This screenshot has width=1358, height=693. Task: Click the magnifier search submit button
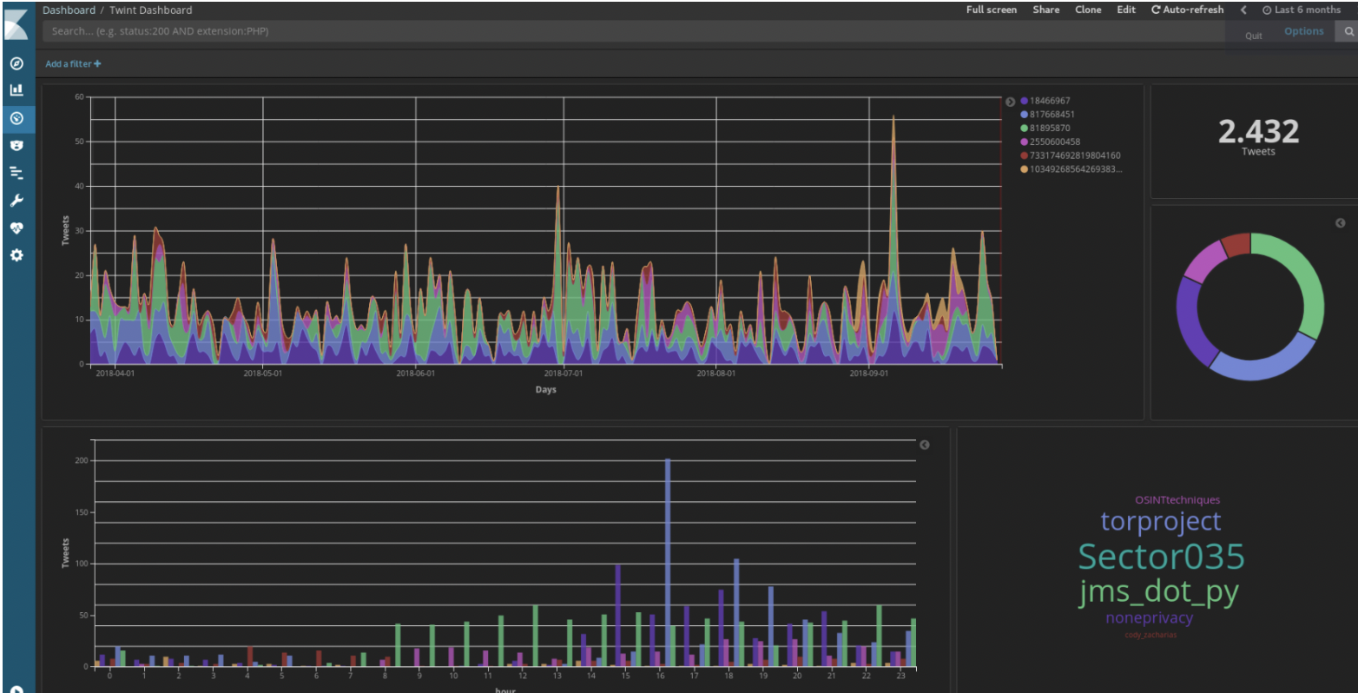(x=1348, y=31)
